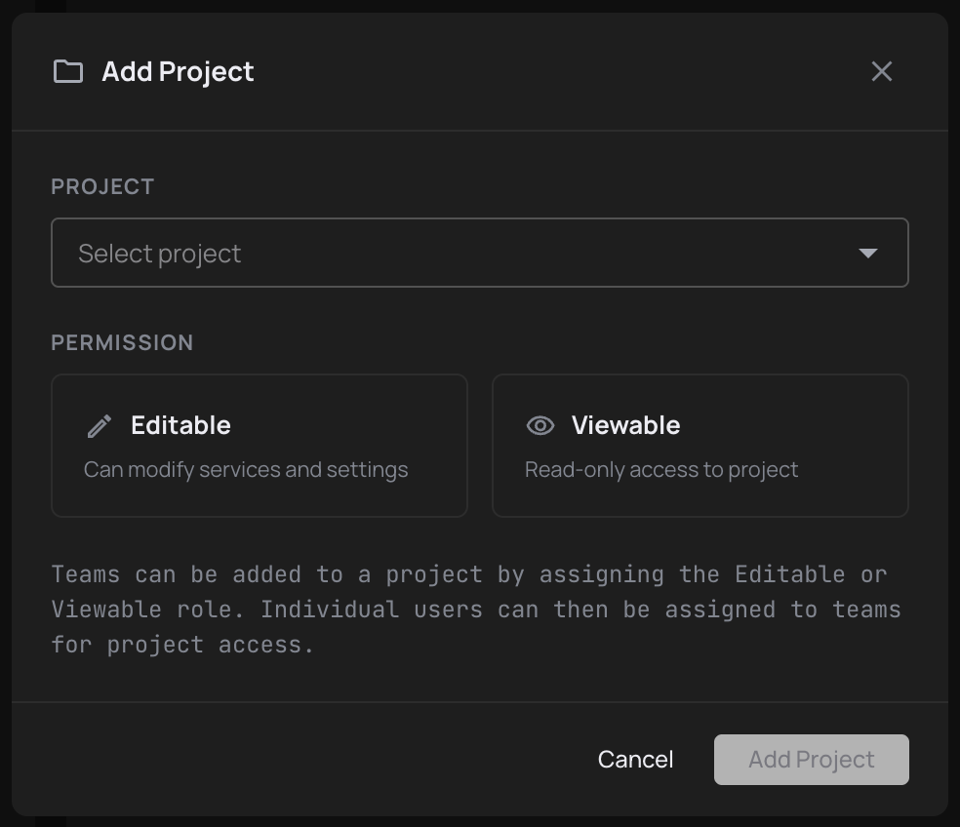Screen dimensions: 960x827
Task: Click the 'Read-only access to project' text
Action: [x=661, y=469]
